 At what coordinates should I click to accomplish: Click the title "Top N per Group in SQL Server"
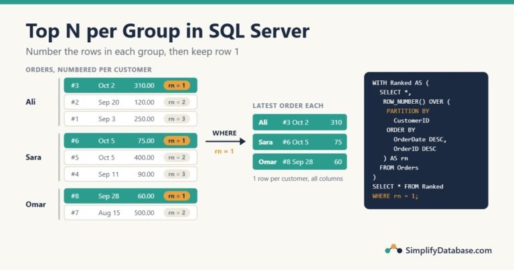(167, 31)
